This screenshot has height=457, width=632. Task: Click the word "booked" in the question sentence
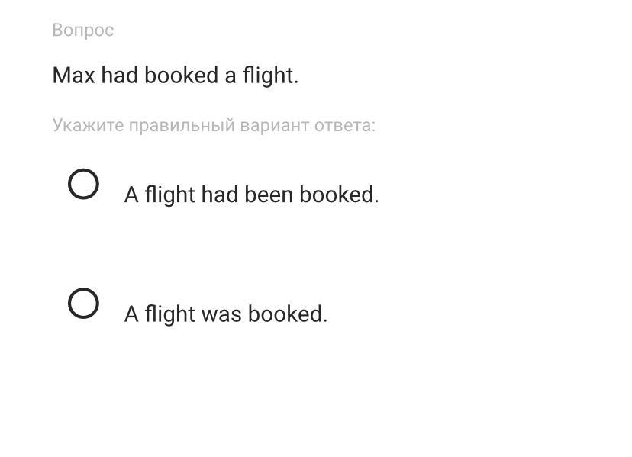182,76
